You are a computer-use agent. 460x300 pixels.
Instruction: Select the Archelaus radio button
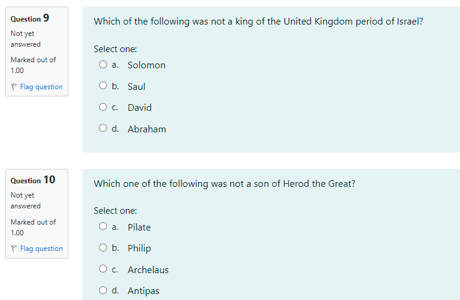[103, 269]
